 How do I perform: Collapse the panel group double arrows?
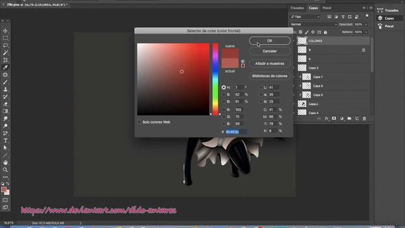click(x=364, y=8)
